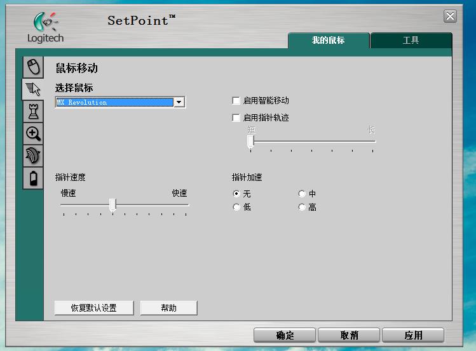Select 无 pointer acceleration radio button
This screenshot has width=476, height=351.
pyautogui.click(x=236, y=194)
